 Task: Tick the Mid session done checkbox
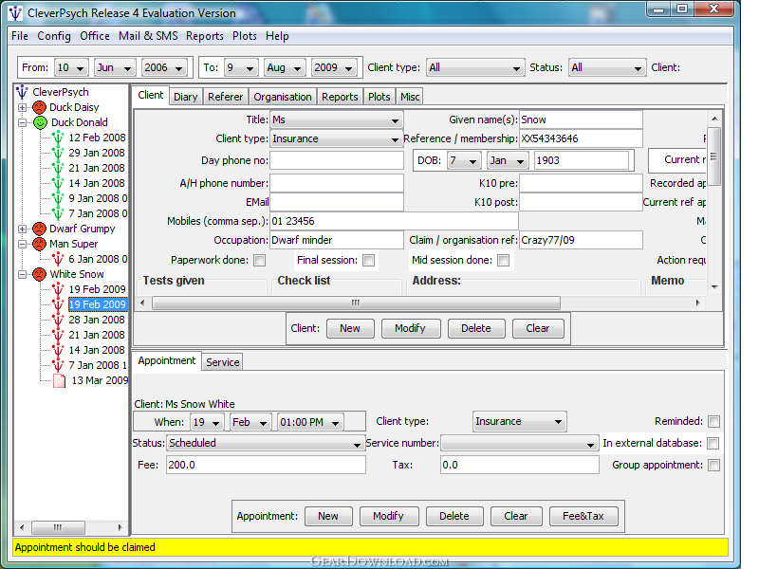pos(504,260)
